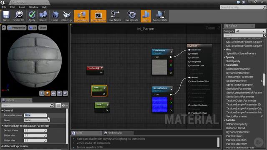Viewport: 267px width, 150px height.
Task: Select sphere preview shape icon
Action: [x=48, y=93]
